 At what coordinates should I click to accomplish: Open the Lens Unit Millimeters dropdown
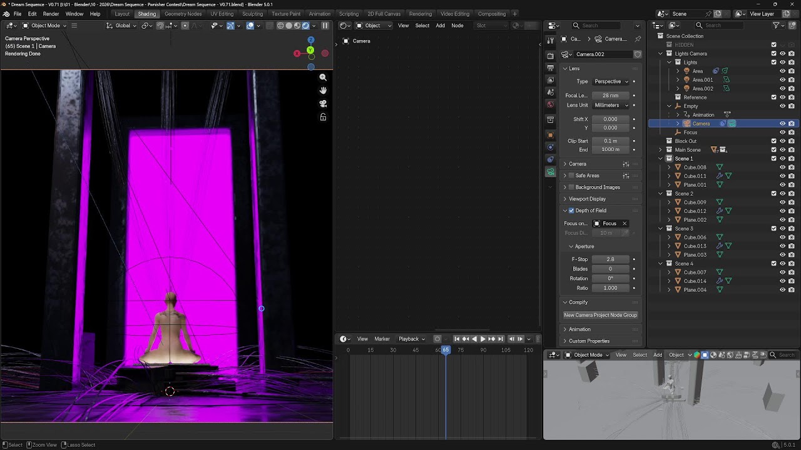tap(611, 105)
